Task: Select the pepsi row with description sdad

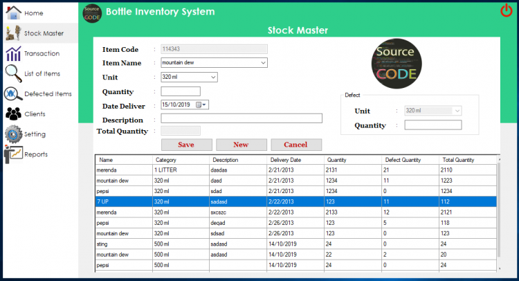Action: pyautogui.click(x=296, y=191)
